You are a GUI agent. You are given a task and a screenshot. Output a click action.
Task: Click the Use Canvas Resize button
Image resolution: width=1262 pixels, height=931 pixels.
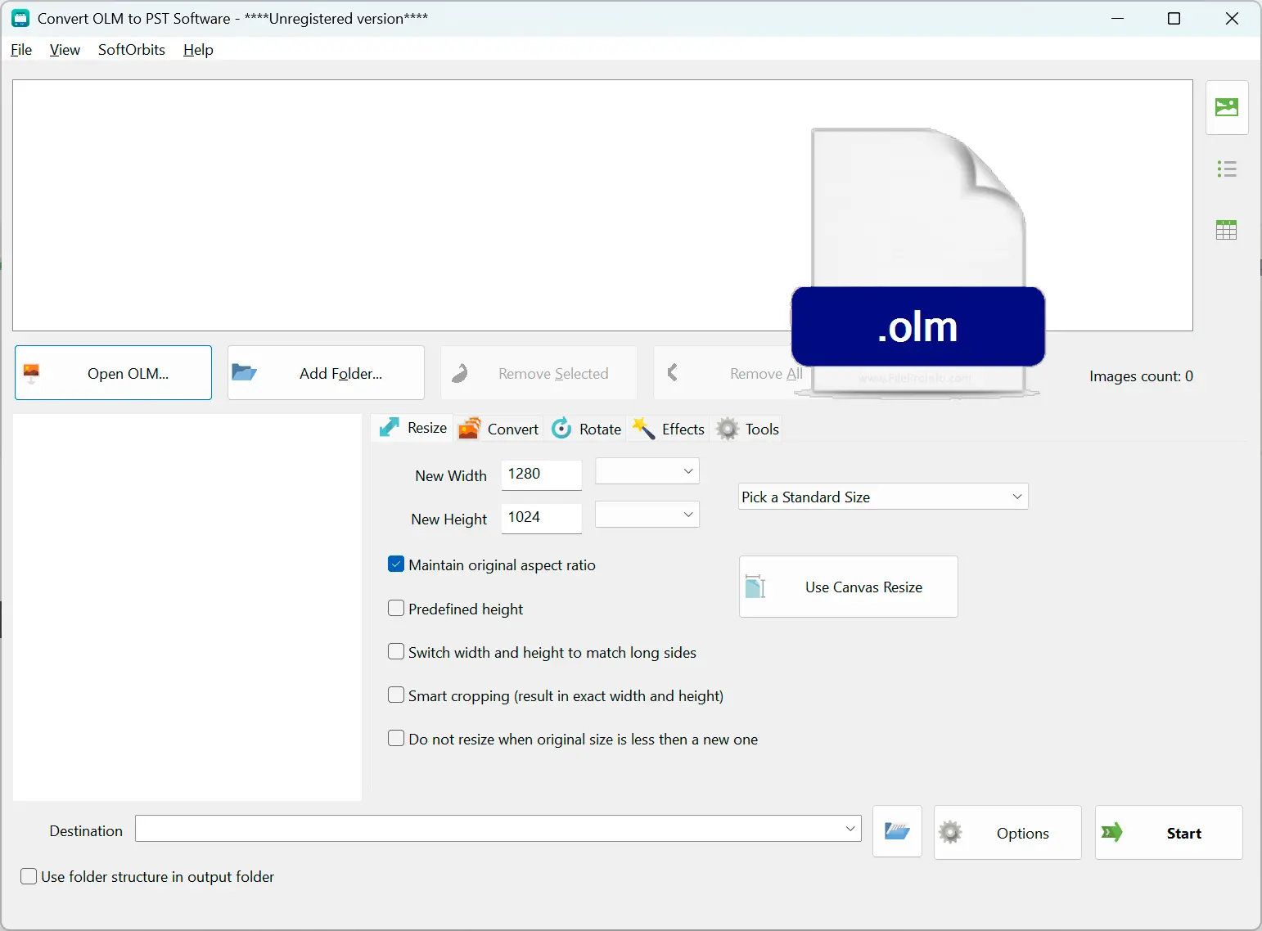coord(848,587)
